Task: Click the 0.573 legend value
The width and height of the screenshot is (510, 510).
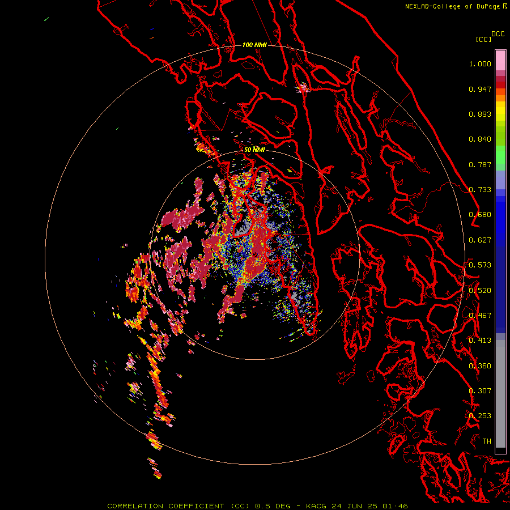Action: [480, 265]
